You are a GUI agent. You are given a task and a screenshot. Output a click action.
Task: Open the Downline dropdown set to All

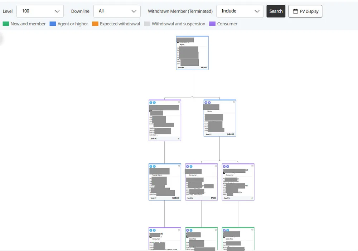(x=117, y=11)
